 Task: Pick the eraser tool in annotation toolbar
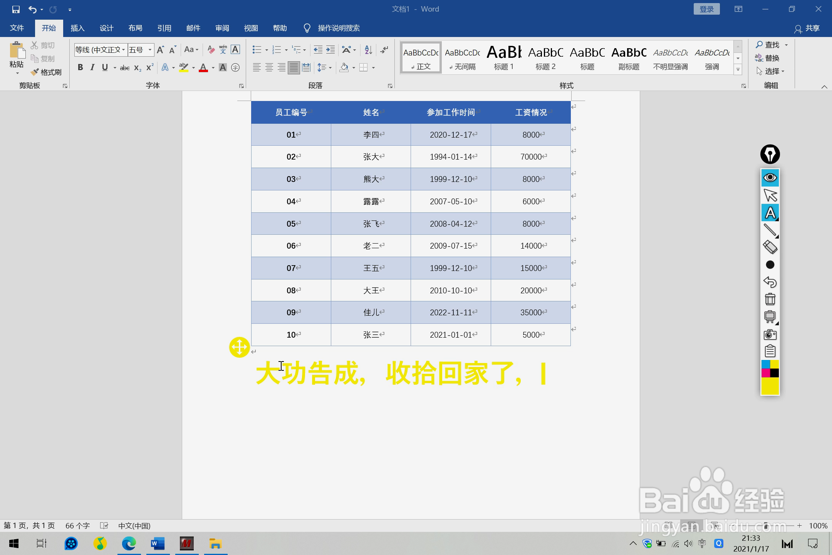pos(769,247)
